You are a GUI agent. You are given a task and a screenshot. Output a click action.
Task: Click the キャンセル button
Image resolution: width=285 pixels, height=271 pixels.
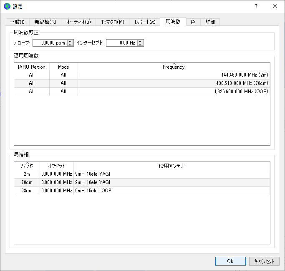264,261
